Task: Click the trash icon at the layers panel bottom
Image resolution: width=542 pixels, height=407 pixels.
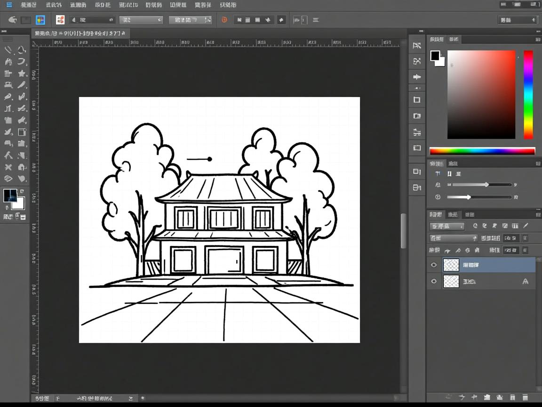Action: coord(525,398)
